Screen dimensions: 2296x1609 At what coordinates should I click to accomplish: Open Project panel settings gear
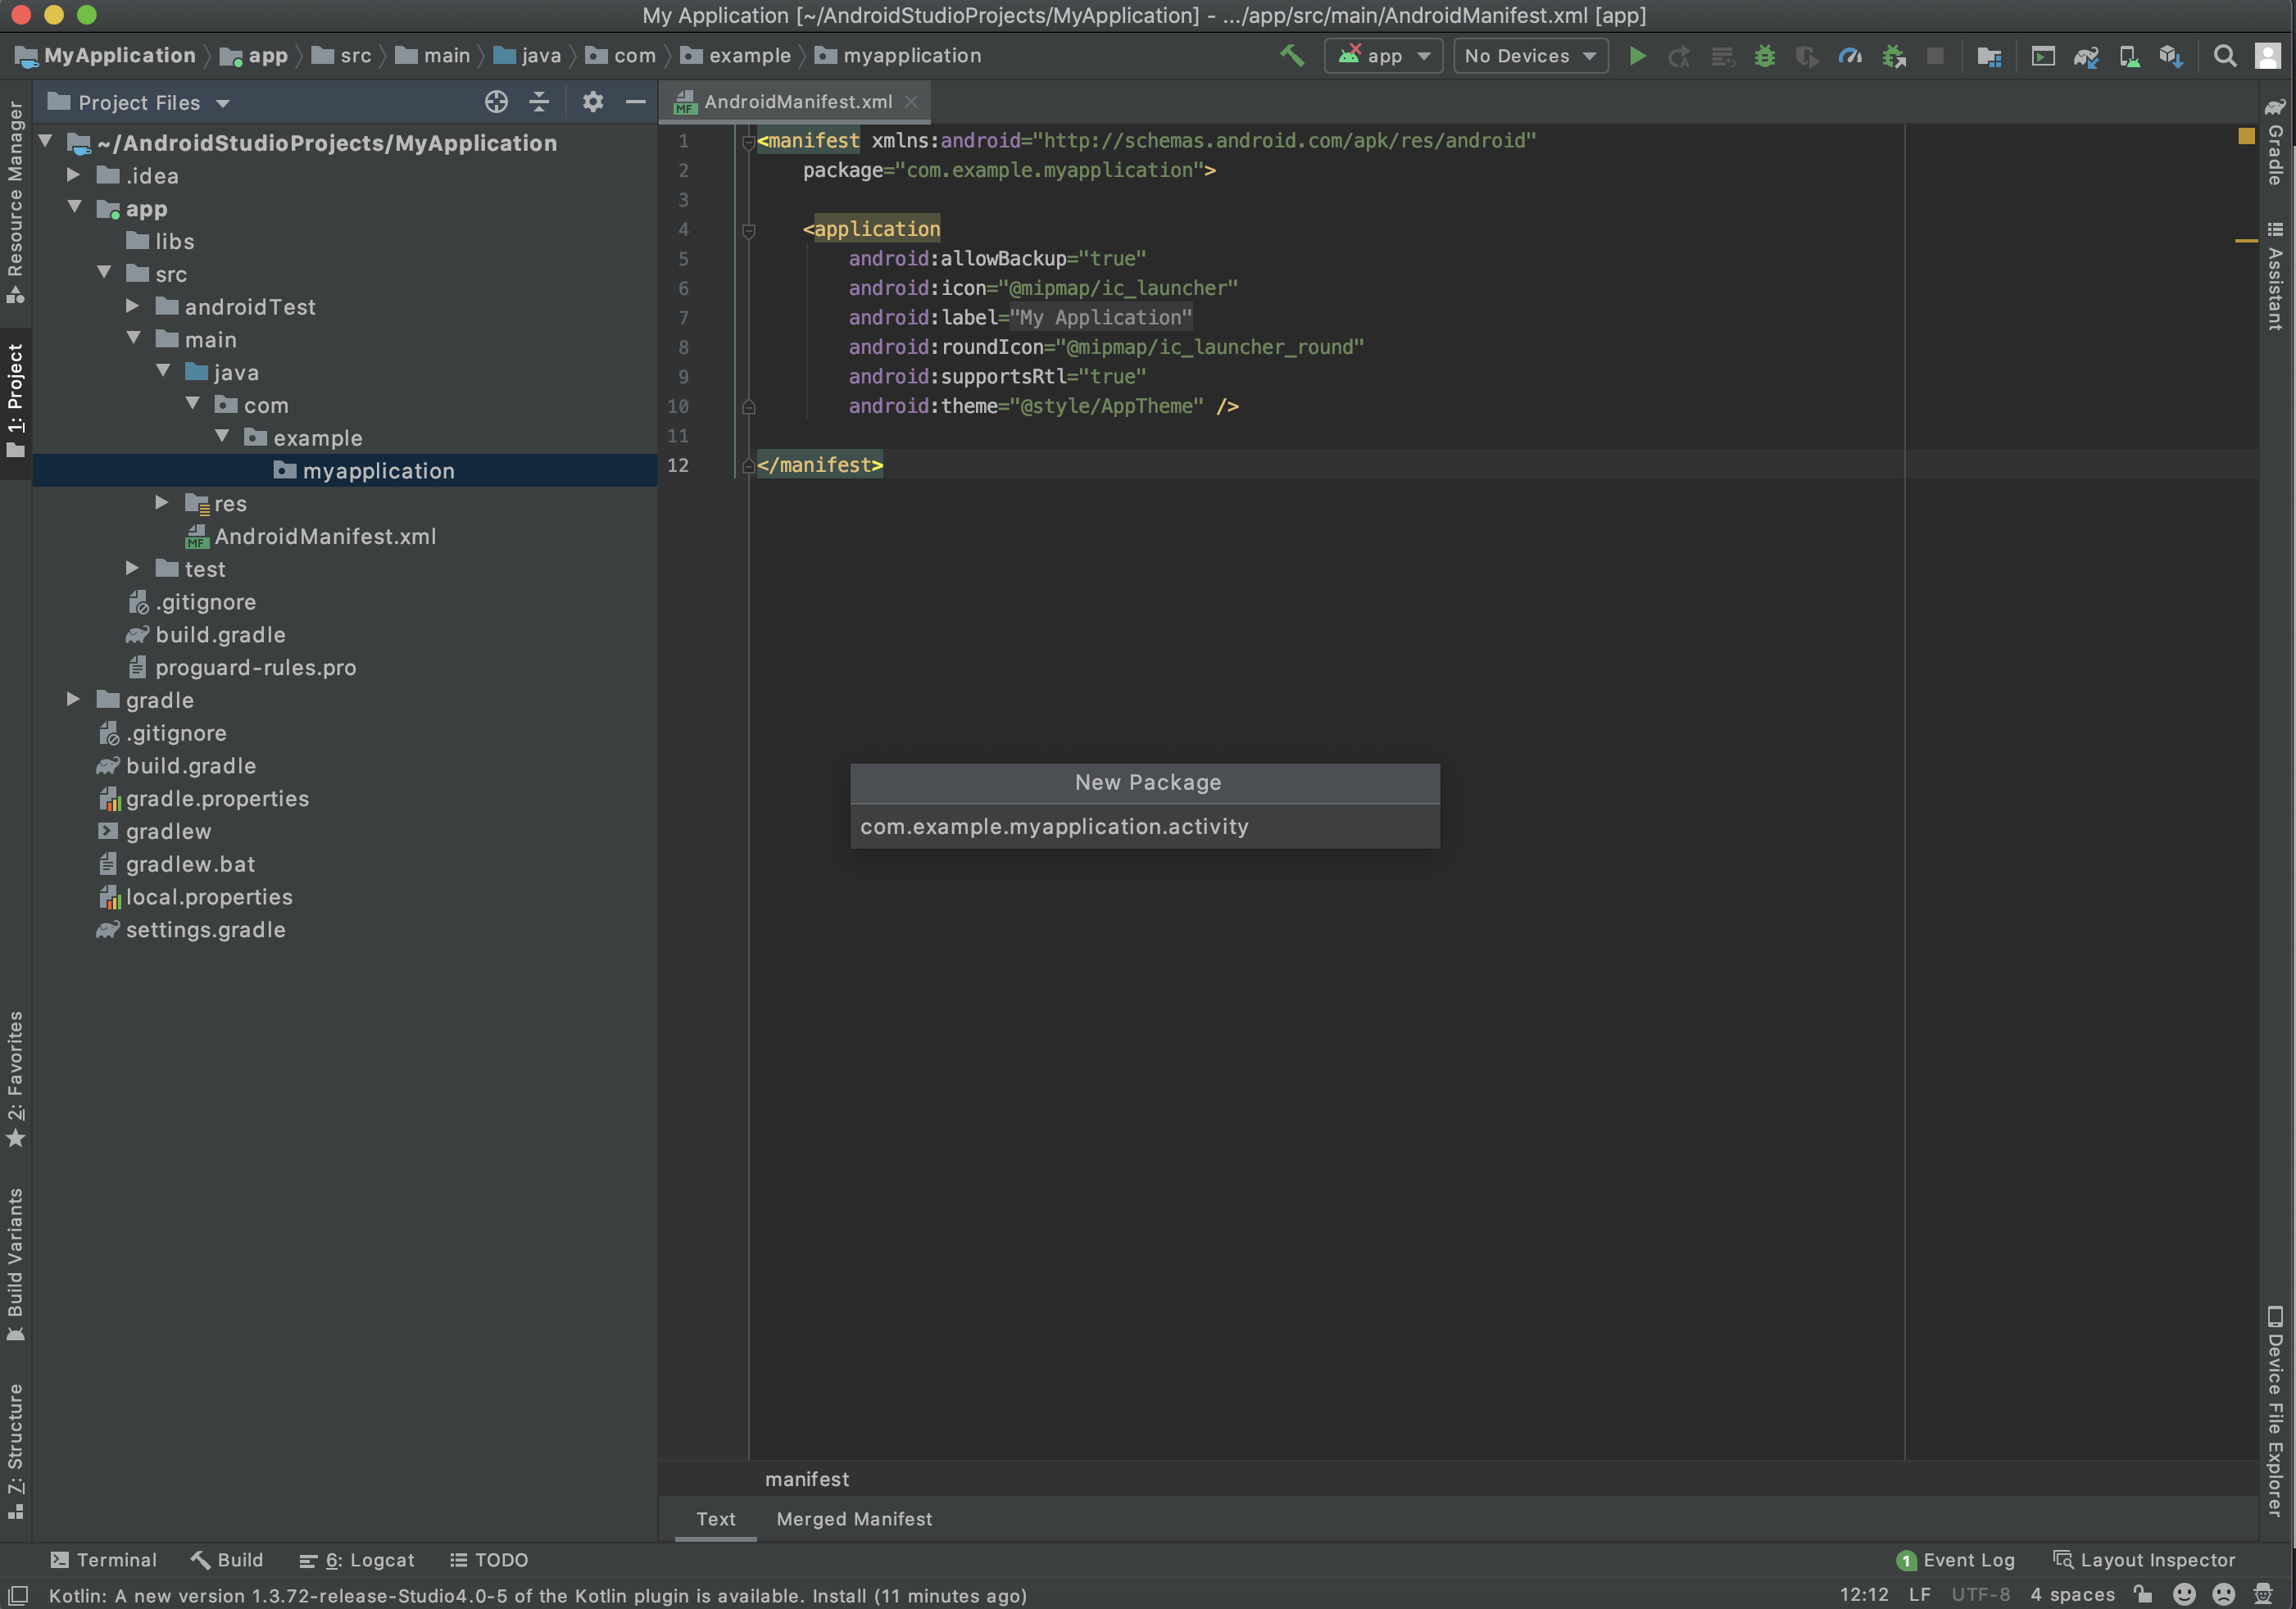pyautogui.click(x=593, y=102)
